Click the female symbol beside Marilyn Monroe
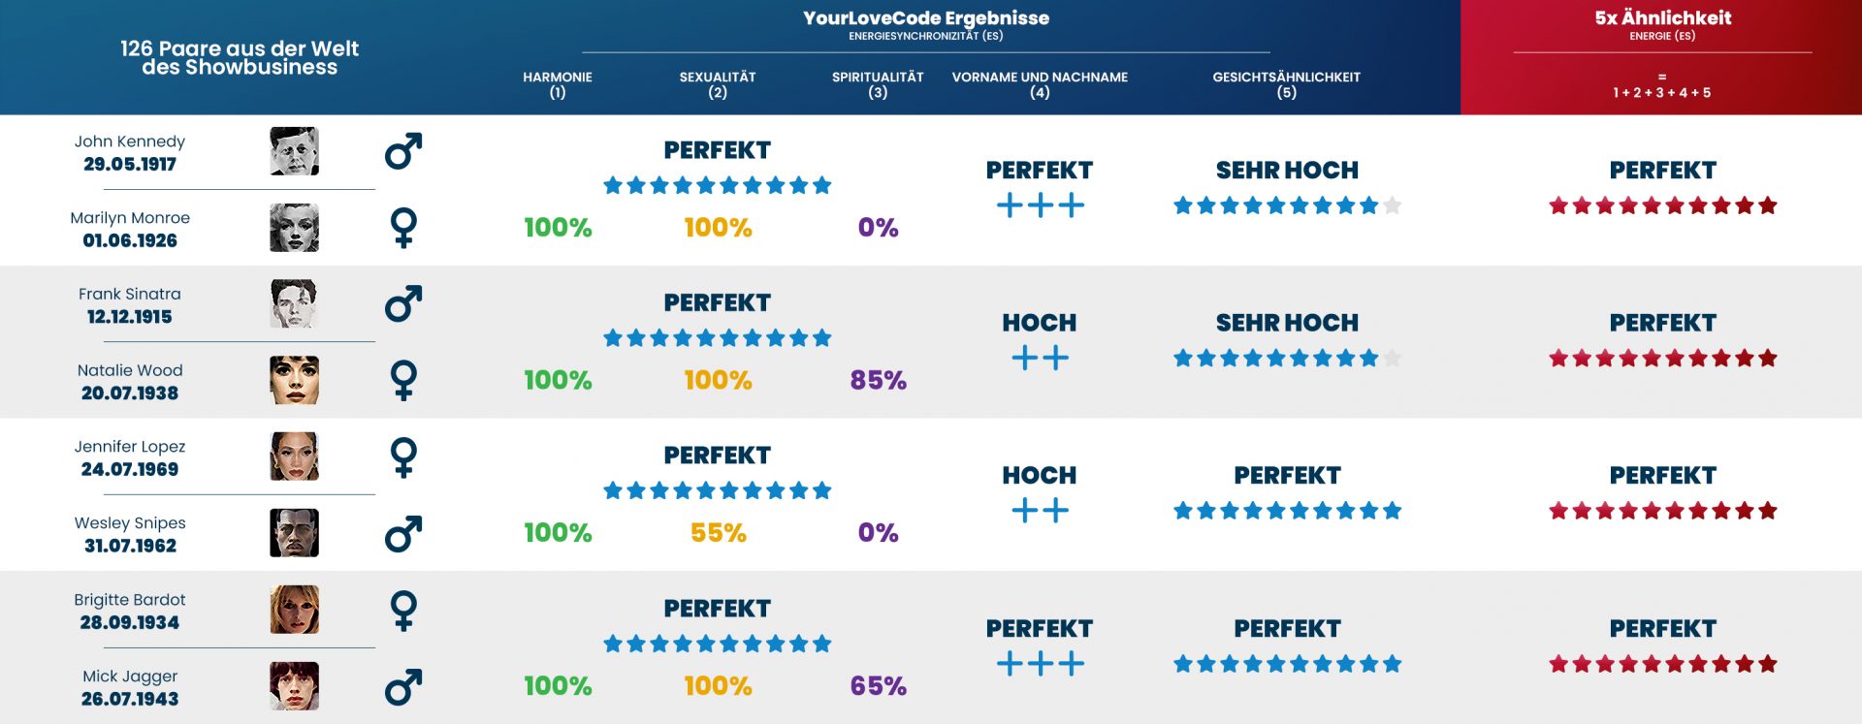Image resolution: width=1862 pixels, height=724 pixels. pos(403,228)
